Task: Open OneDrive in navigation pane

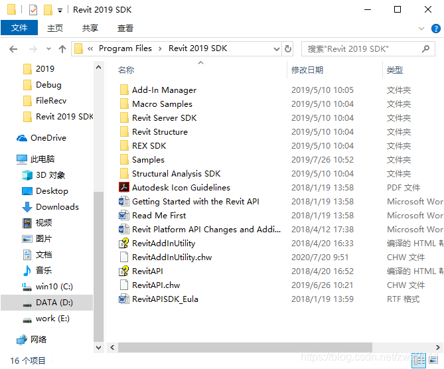Action: pyautogui.click(x=48, y=138)
